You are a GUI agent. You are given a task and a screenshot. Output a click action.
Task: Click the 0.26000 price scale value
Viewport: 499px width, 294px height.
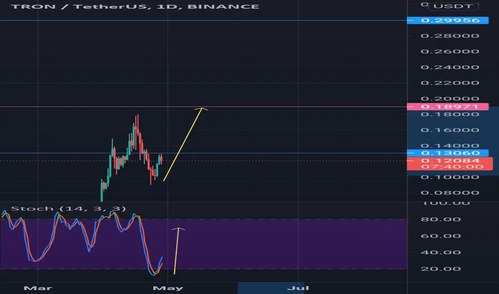point(450,51)
